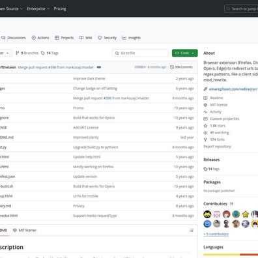
Task: Open the yellow star contributor avatar
Action: (x=246, y=214)
